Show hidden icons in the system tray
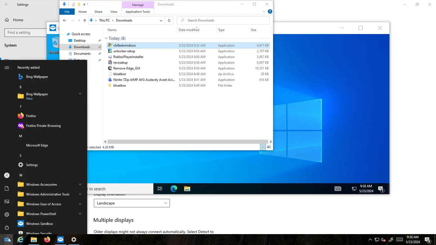The height and width of the screenshot is (245, 436). tap(370, 240)
